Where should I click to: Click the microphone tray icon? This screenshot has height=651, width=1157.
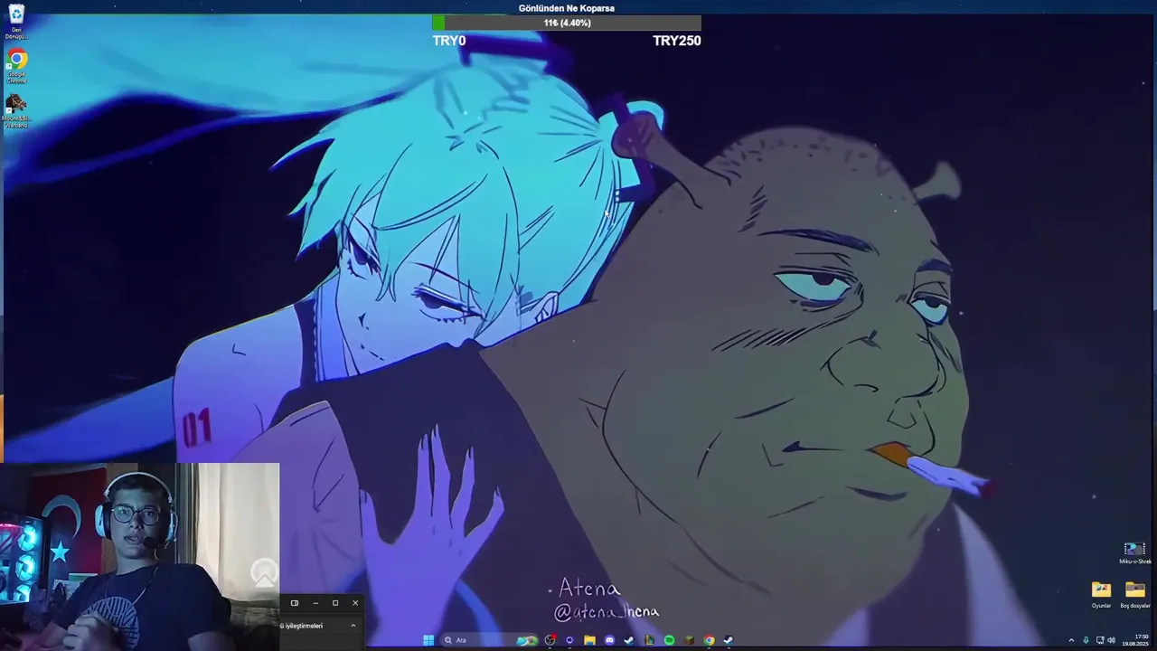[1086, 640]
